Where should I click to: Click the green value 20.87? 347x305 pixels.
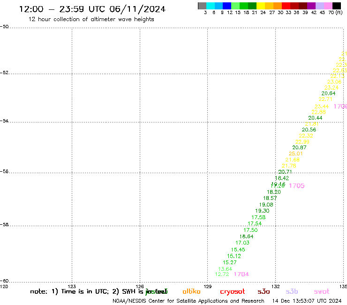pyautogui.click(x=300, y=147)
